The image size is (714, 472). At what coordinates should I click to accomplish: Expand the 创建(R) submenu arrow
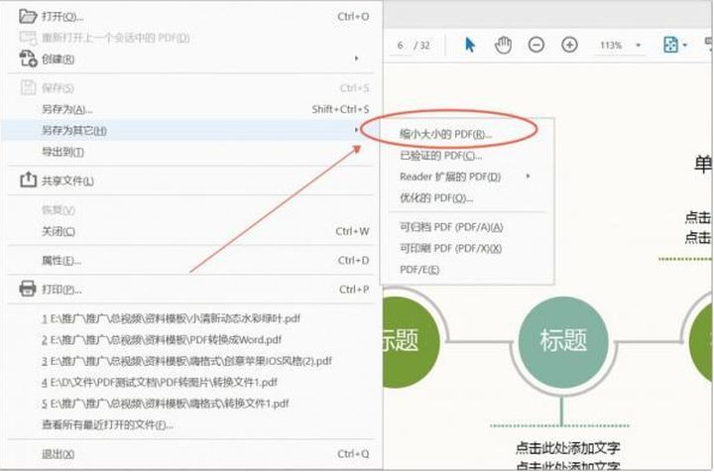point(357,59)
